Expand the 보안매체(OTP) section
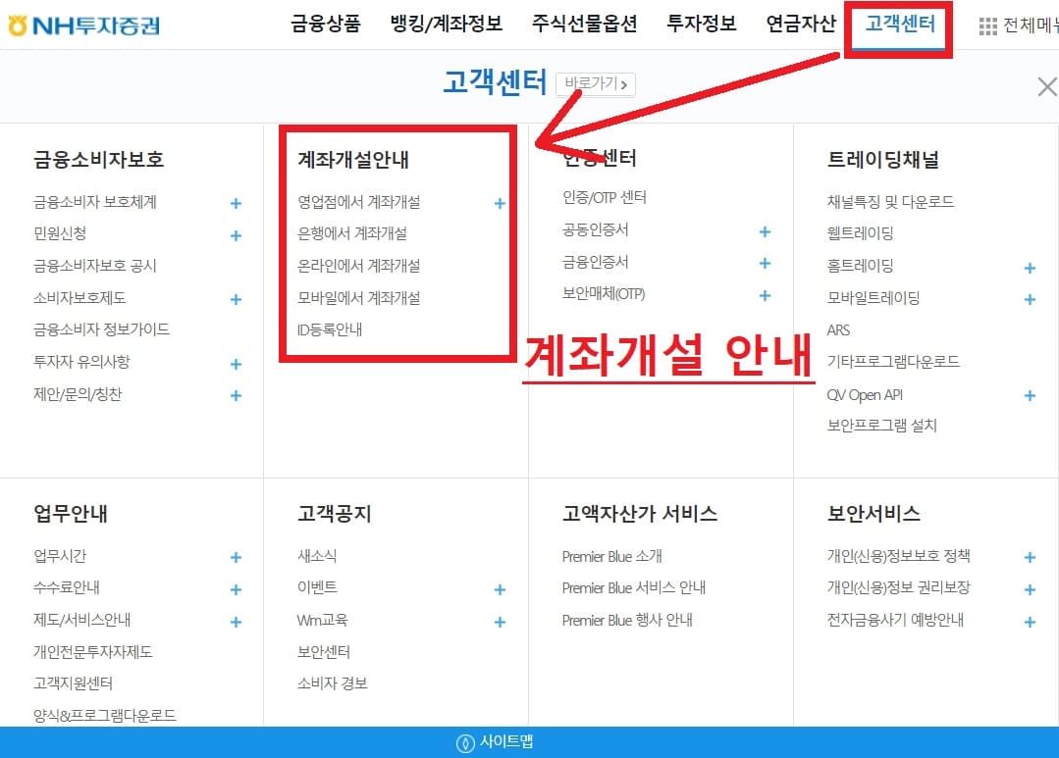 pos(764,295)
